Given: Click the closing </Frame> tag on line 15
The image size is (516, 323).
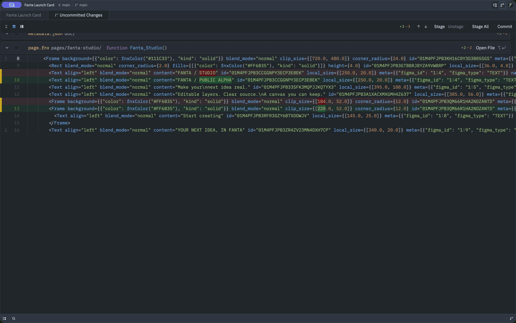Looking at the screenshot, I should click(x=59, y=123).
